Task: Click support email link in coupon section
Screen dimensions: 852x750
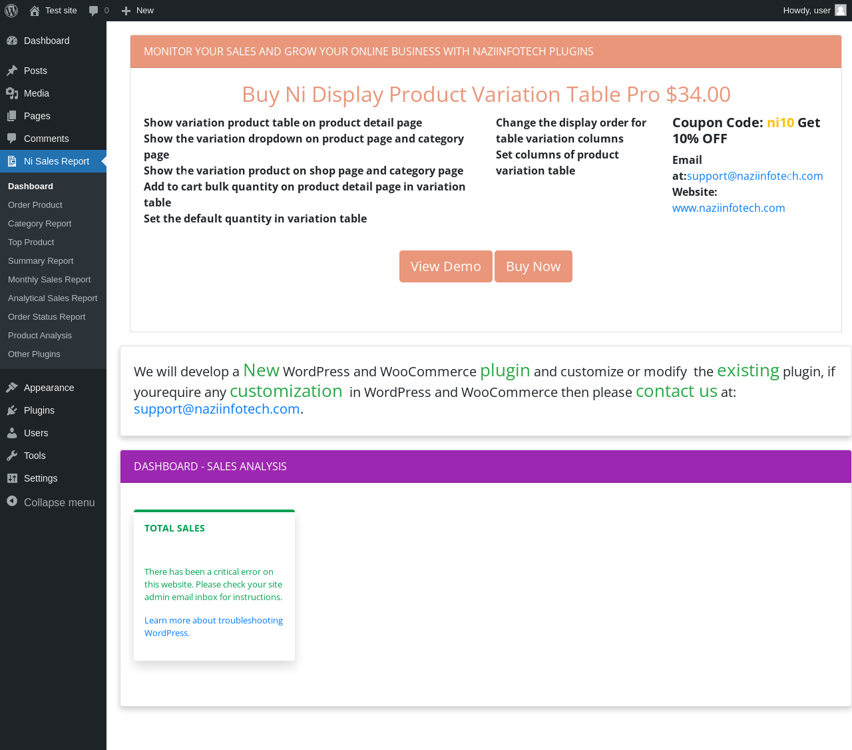Action: point(755,176)
